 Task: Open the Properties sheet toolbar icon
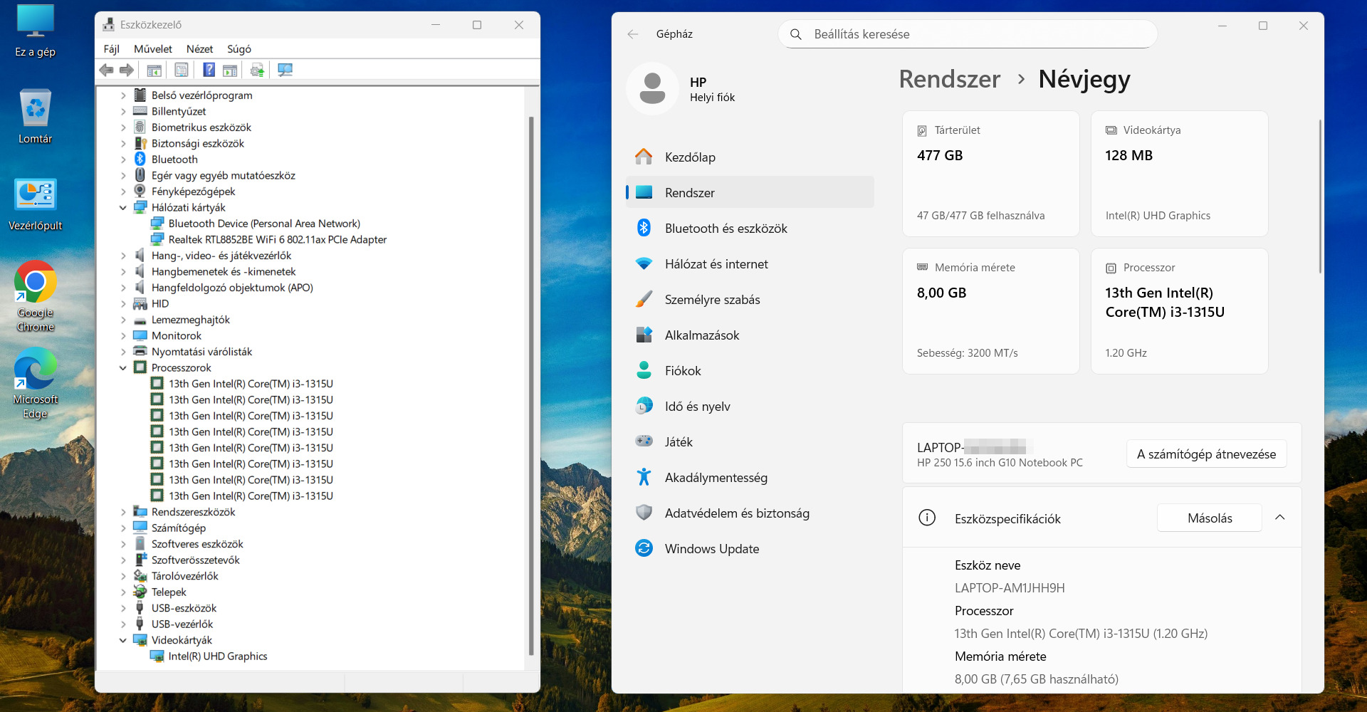pyautogui.click(x=182, y=70)
